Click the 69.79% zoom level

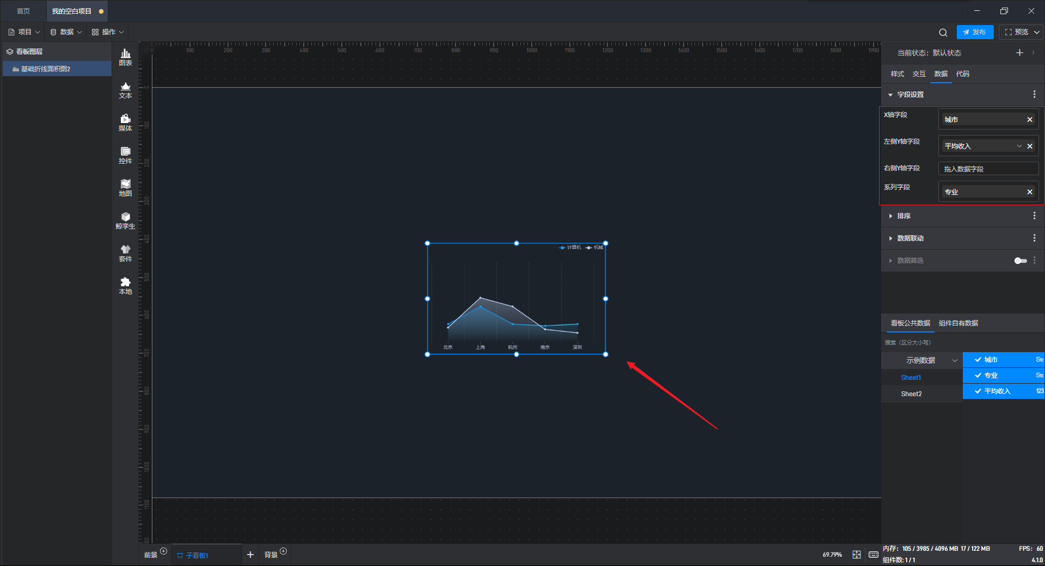pyautogui.click(x=832, y=555)
